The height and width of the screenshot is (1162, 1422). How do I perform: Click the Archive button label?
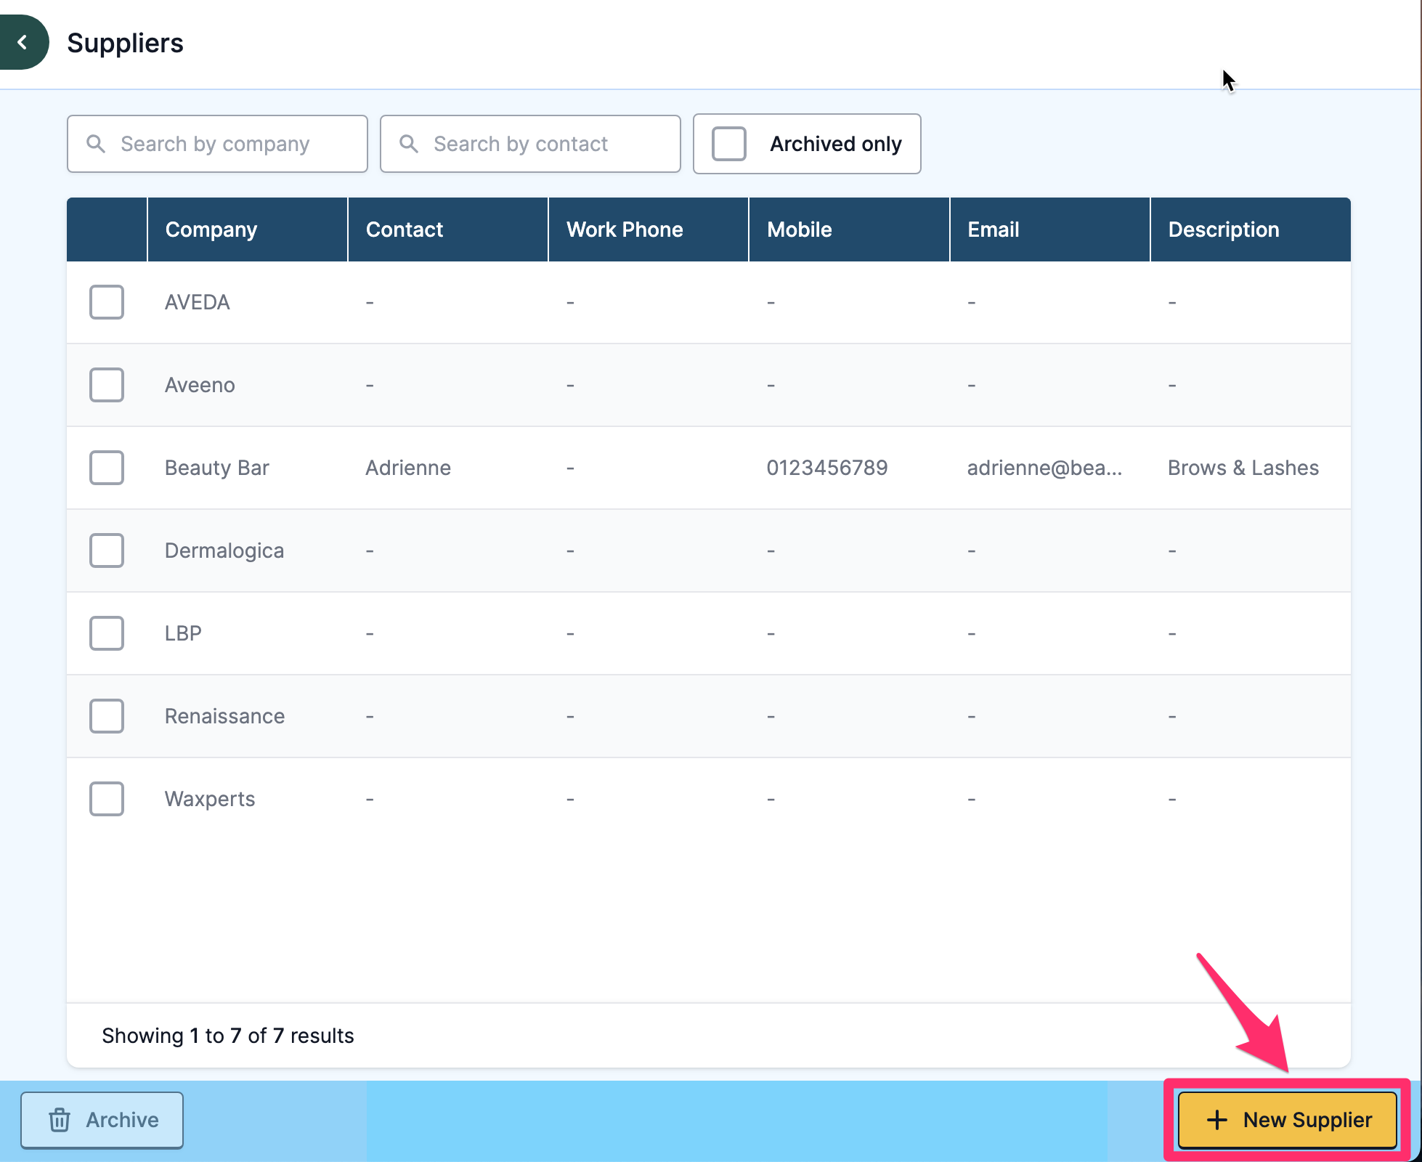click(x=122, y=1120)
